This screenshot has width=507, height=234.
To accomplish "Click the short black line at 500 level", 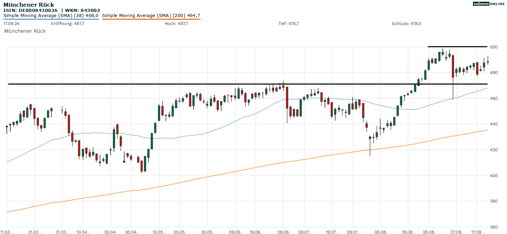I will pyautogui.click(x=457, y=47).
